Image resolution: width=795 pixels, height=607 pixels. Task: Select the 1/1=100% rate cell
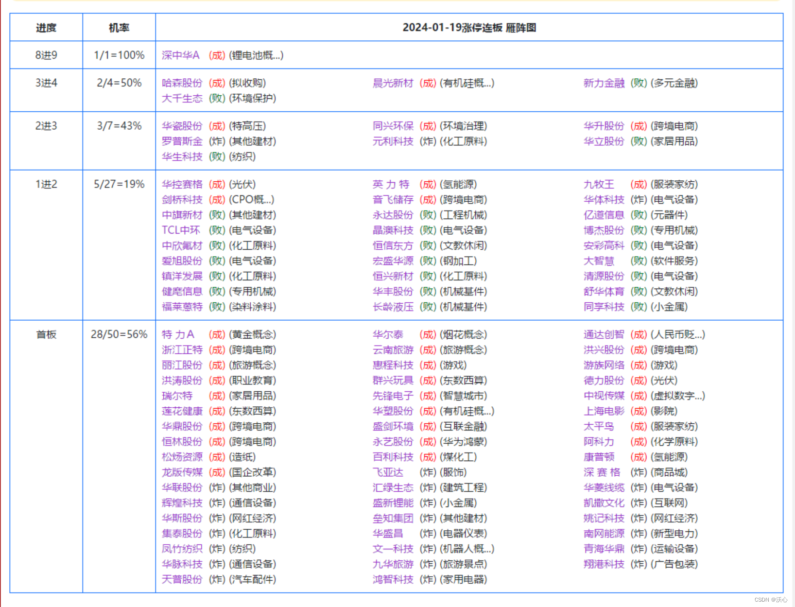[119, 55]
